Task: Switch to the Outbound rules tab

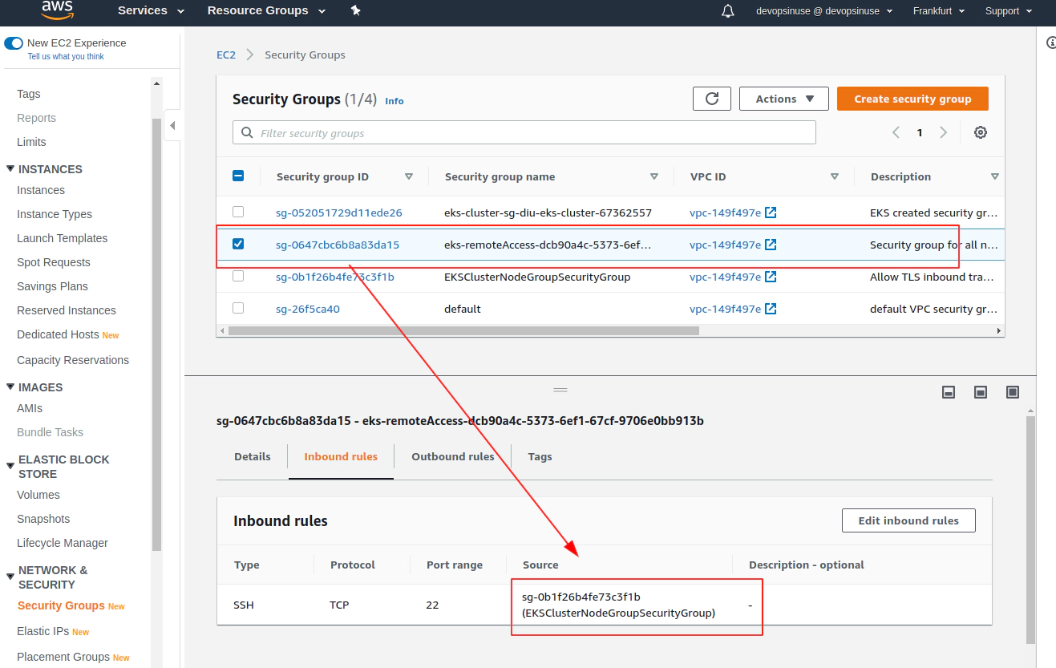Action: [453, 456]
